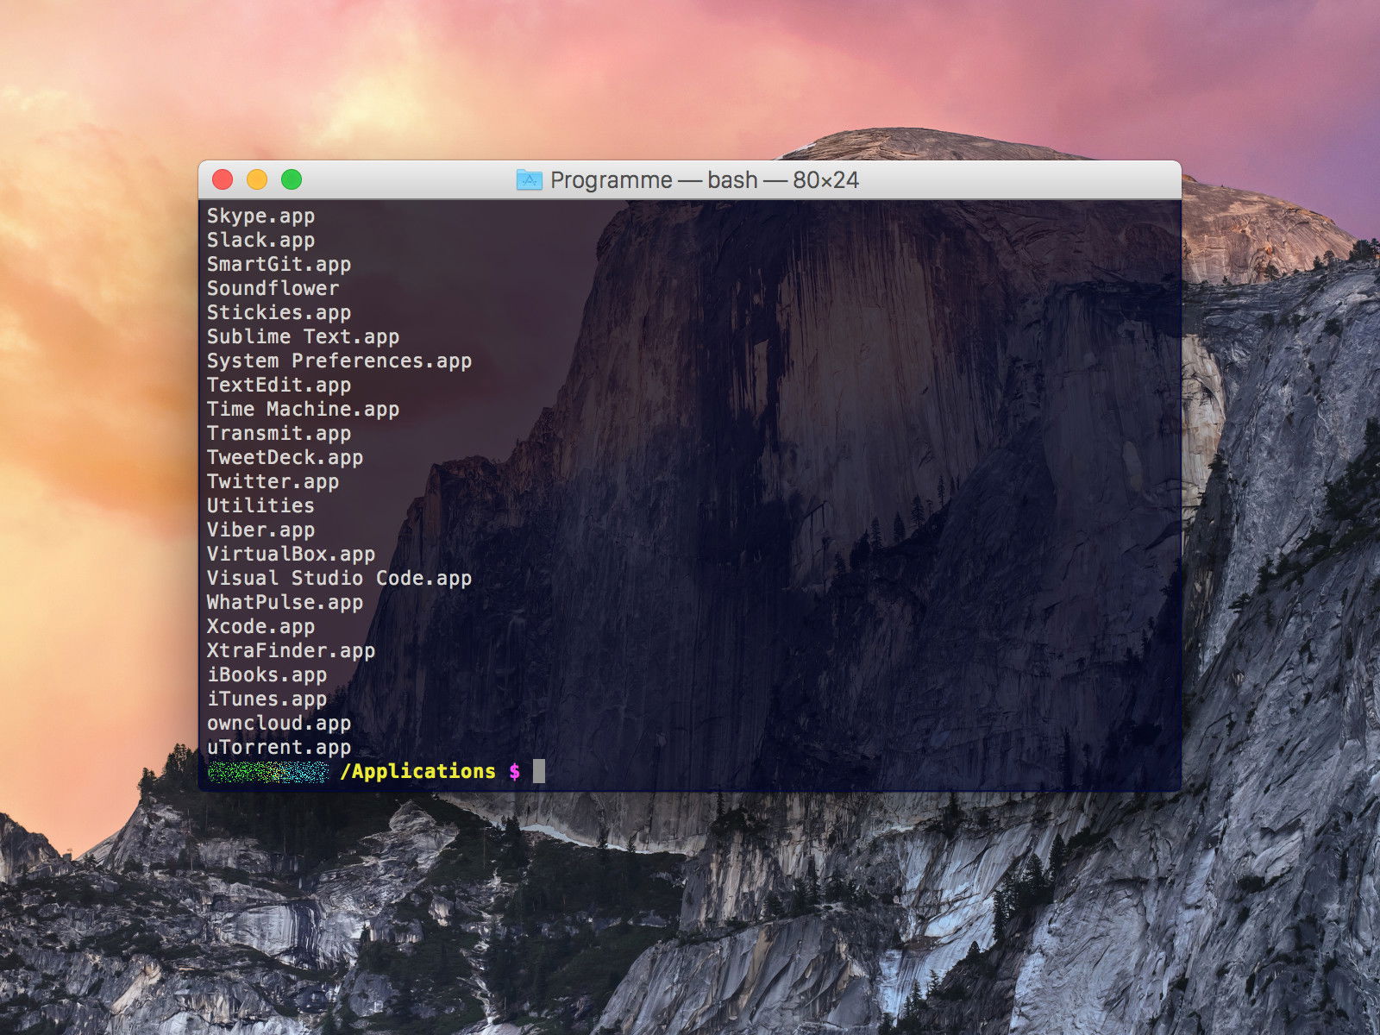Maximize the Terminal window with green button

click(292, 179)
